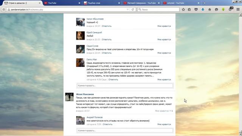
Task: Open the Firefox hamburger menu
Action: pos(238,9)
